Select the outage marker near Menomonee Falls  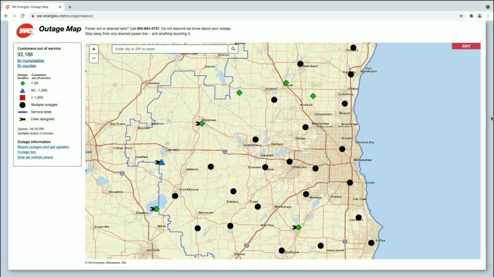point(305,127)
